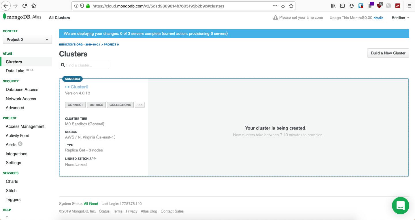This screenshot has height=220, width=415.
Task: Open Charts service
Action: pyautogui.click(x=12, y=181)
